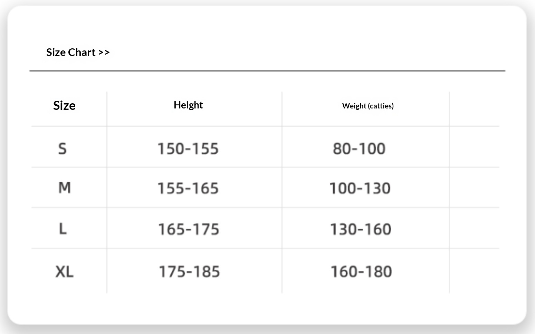
Task: Click the 80-100 weight cell
Action: click(359, 149)
